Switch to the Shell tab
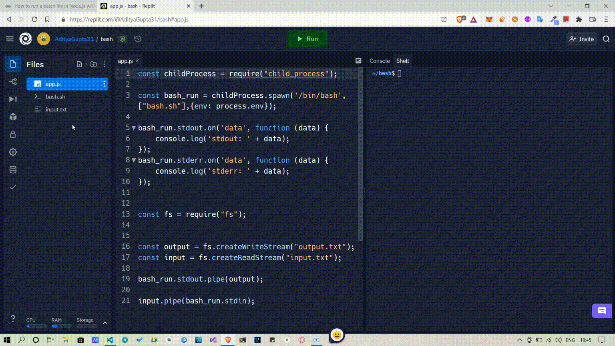The height and width of the screenshot is (346, 615). [402, 61]
